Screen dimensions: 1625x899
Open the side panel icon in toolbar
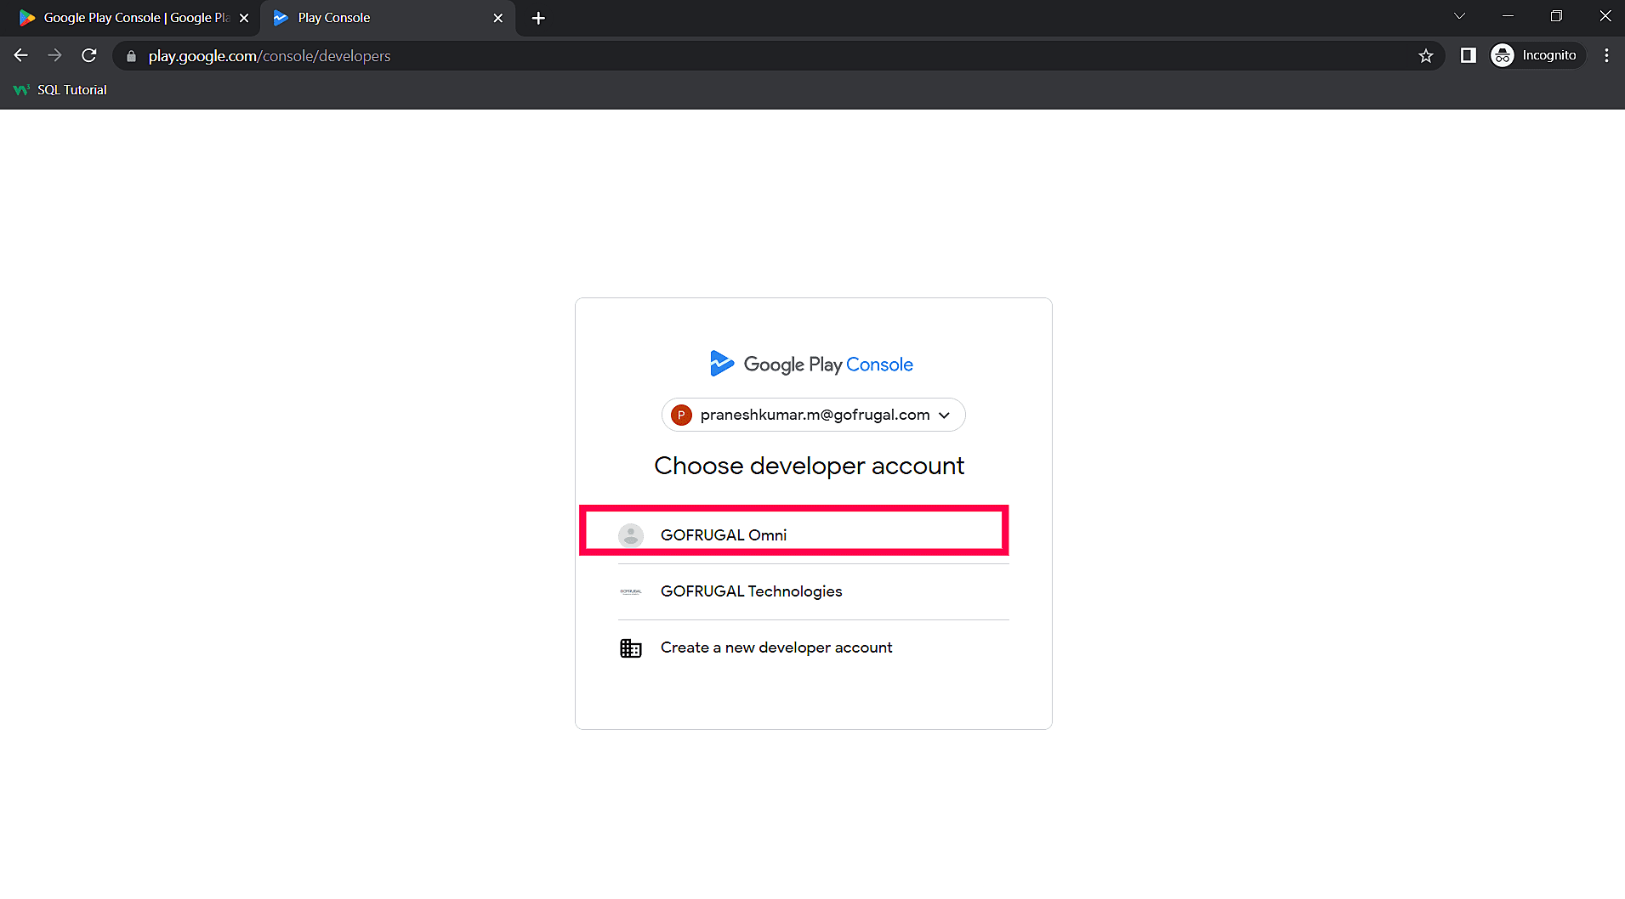coord(1468,55)
